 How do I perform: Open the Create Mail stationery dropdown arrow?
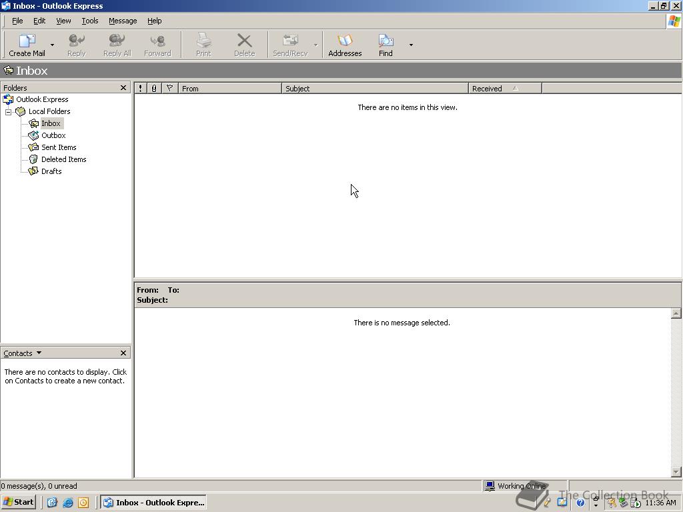[52, 45]
